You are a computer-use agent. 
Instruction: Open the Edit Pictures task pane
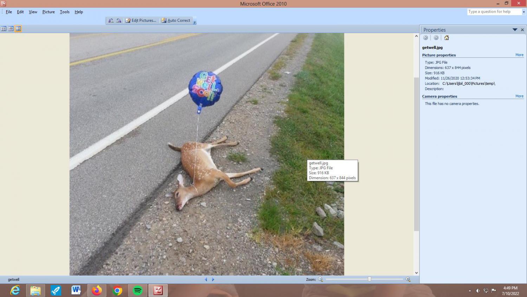tap(141, 20)
